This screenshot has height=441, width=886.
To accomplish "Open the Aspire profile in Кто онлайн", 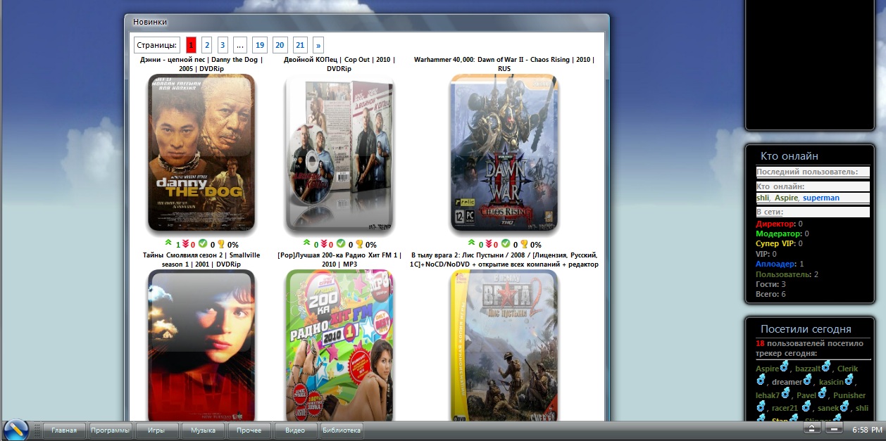I will point(786,198).
